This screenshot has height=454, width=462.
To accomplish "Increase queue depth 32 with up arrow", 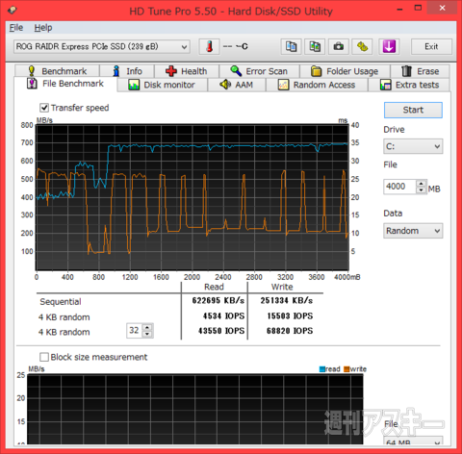I will 147,327.
